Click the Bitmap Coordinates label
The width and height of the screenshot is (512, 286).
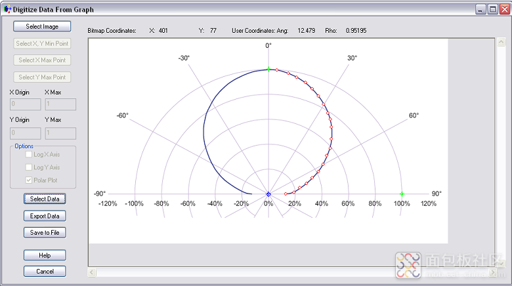pyautogui.click(x=112, y=31)
